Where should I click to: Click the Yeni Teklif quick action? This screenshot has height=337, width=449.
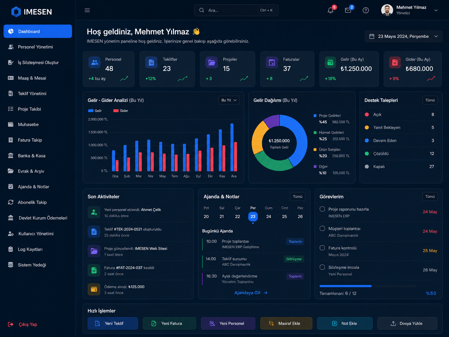point(113,323)
